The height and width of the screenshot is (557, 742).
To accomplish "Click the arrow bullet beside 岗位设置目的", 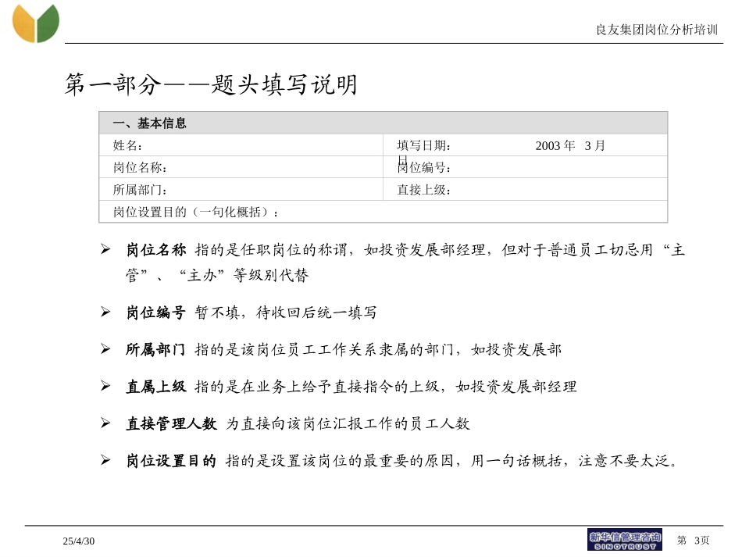I will [x=105, y=460].
